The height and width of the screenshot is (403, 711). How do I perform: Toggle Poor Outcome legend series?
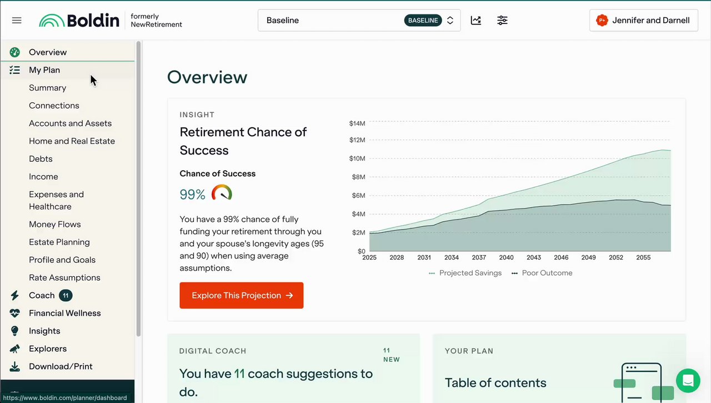coord(542,273)
